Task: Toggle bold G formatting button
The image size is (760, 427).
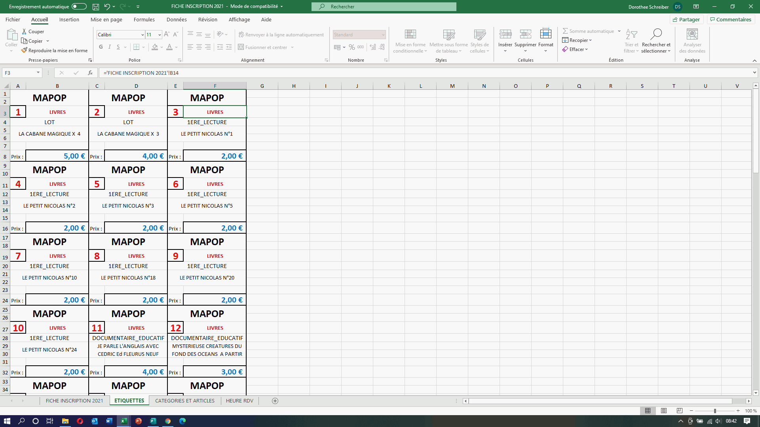Action: point(101,47)
